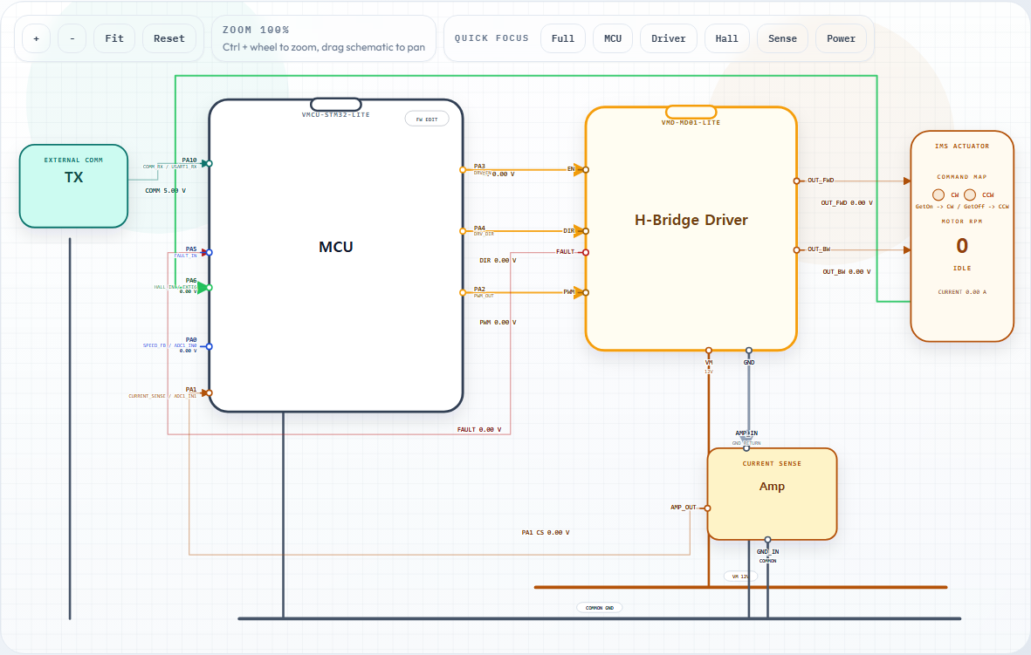Click the PA10 pin on MCU
This screenshot has width=1031, height=655.
pos(209,164)
